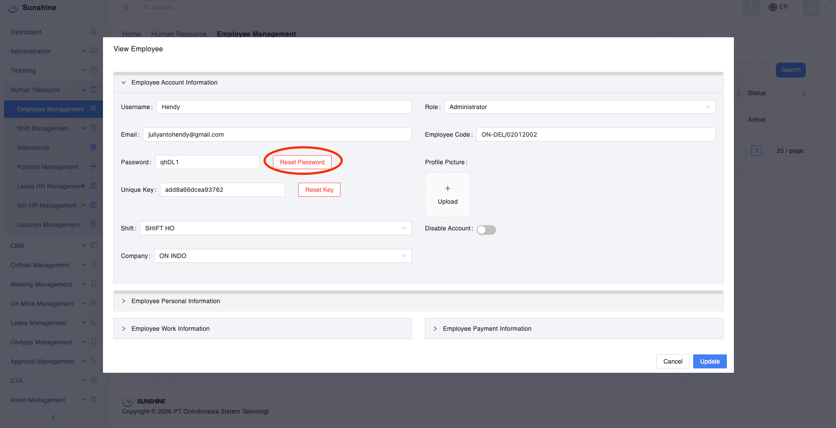The height and width of the screenshot is (428, 836).
Task: Open the language globe flag icon
Action: click(x=773, y=7)
